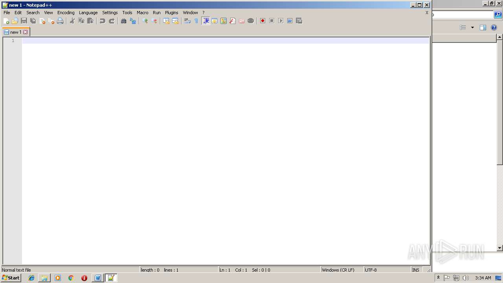Close current document via toolbar Close icon

[x=42, y=21]
